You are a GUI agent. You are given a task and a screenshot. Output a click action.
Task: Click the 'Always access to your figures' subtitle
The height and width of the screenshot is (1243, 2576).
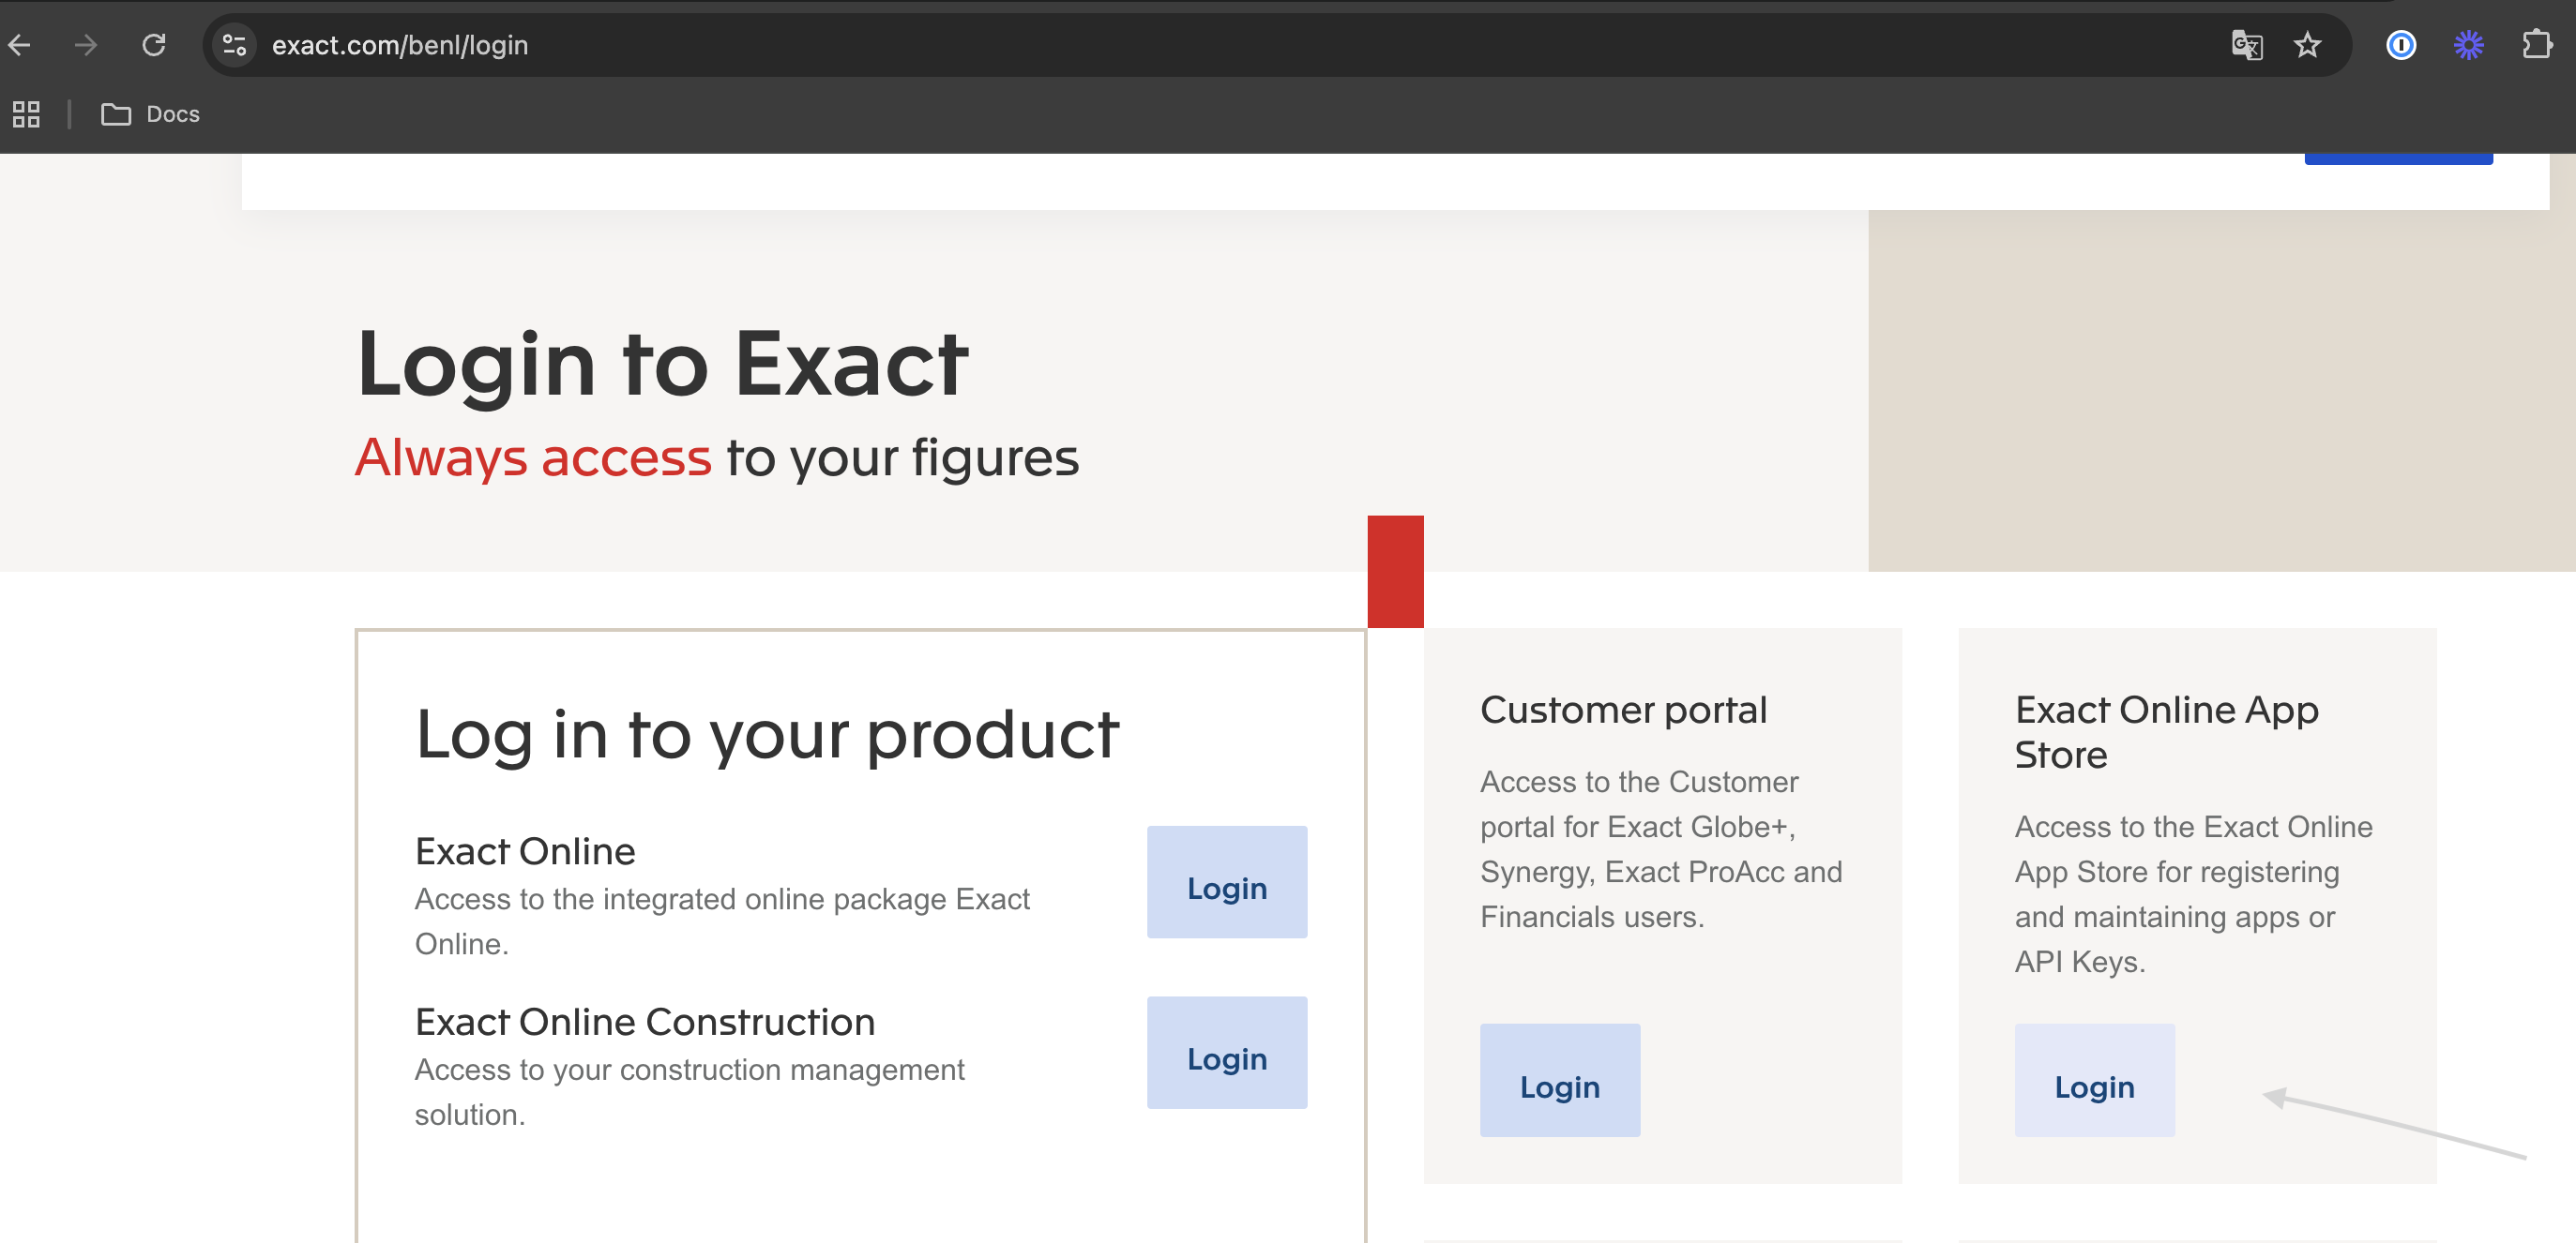coord(717,457)
